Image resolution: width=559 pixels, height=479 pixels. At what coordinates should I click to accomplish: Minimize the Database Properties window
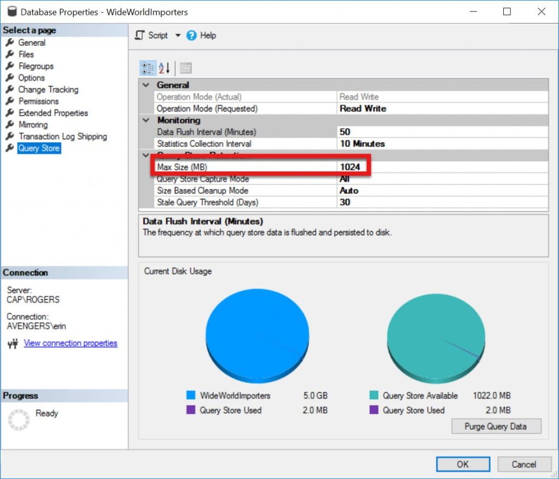coord(473,11)
